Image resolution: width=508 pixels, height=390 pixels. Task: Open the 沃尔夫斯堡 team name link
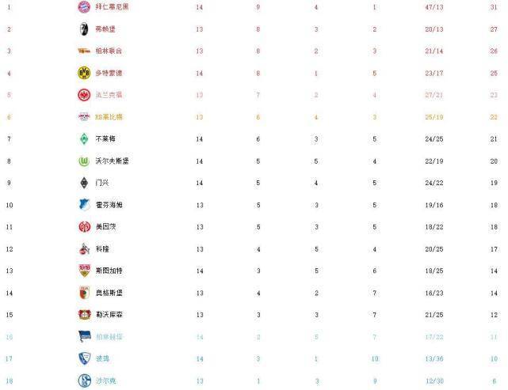112,161
